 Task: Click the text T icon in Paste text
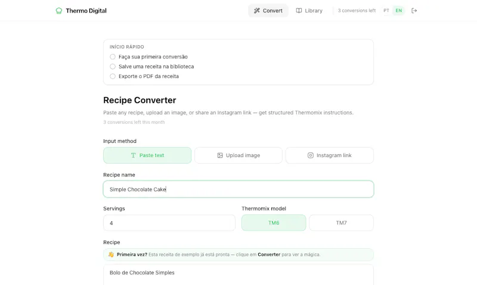click(133, 155)
